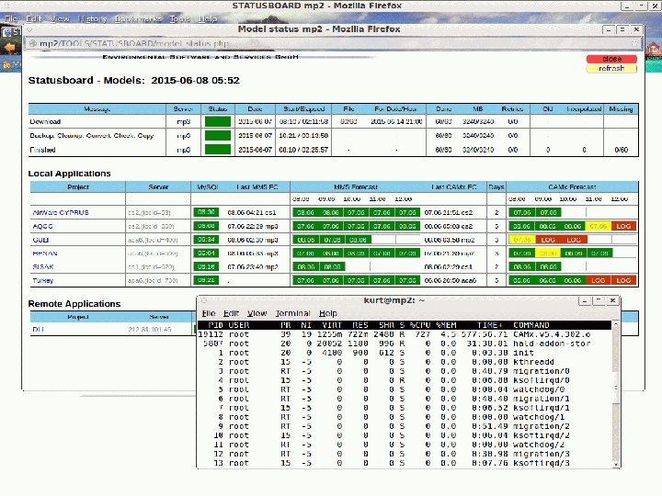
Task: Click the CAMx Forecast column header
Action: coord(572,186)
